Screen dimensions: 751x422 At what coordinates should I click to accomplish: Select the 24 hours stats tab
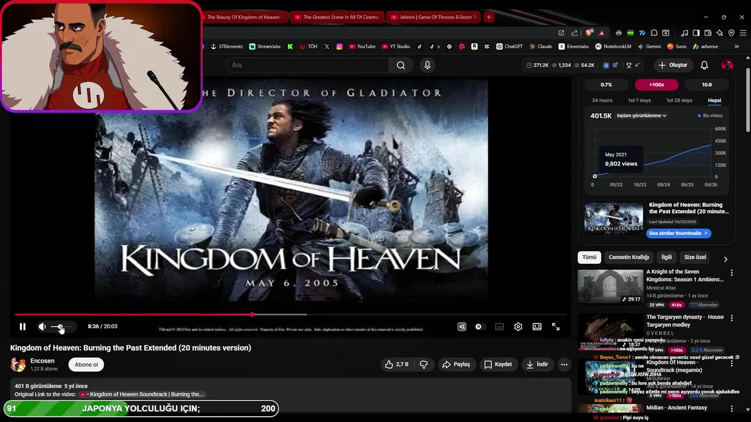click(x=602, y=100)
